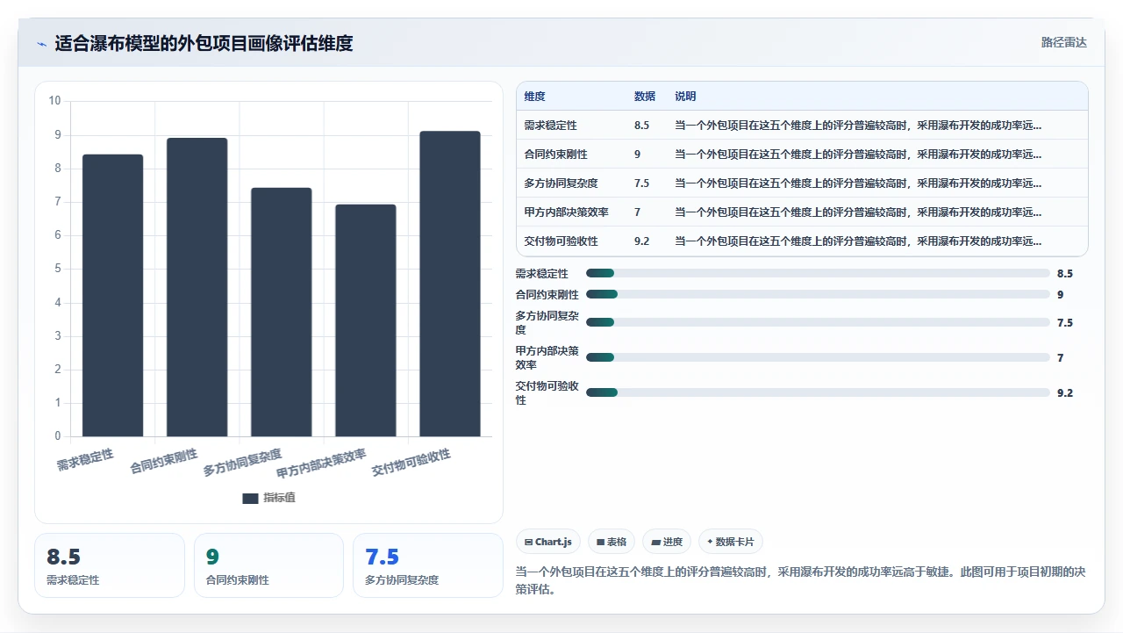Select the 数据卡片 chip
The image size is (1123, 633).
pyautogui.click(x=731, y=542)
